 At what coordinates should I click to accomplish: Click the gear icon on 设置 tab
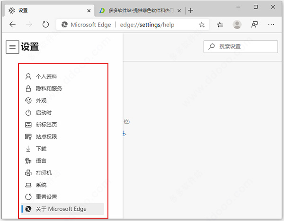(11, 10)
